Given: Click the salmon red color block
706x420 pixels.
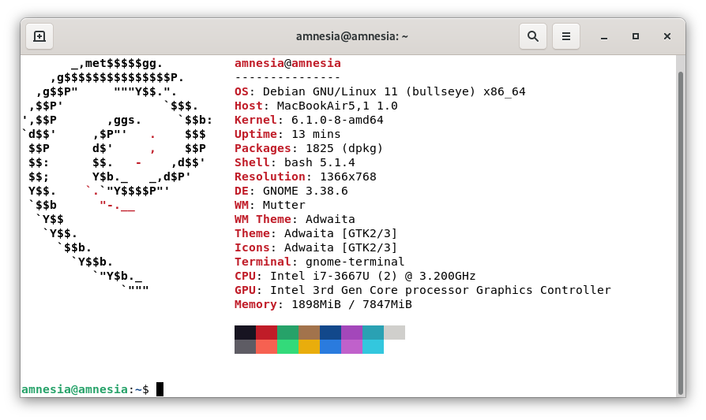Looking at the screenshot, I should (x=267, y=347).
